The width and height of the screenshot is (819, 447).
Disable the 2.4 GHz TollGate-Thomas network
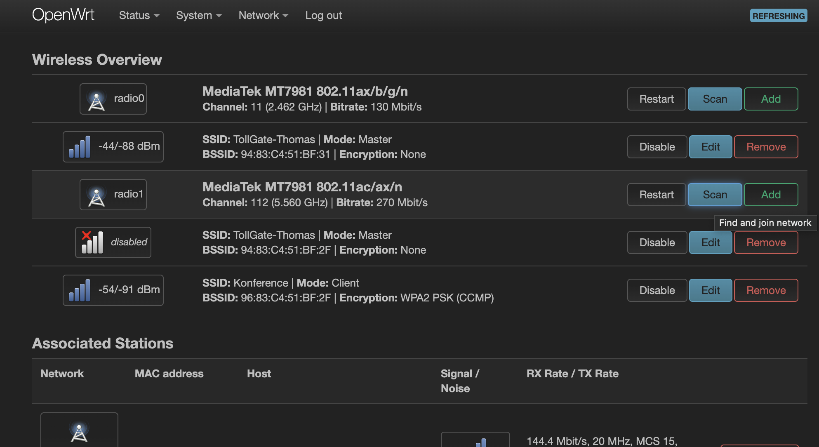click(x=657, y=147)
